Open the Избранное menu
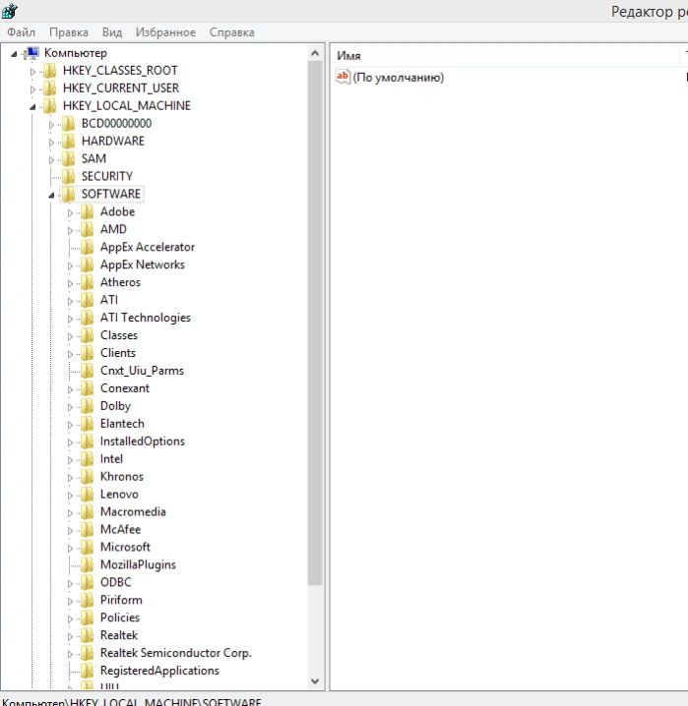This screenshot has height=706, width=688. [165, 32]
